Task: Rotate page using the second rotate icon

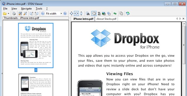Action: pyautogui.click(x=36, y=14)
